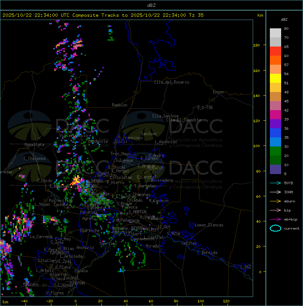Screen dimensions: 303x306
Task: Click the white 30HM arrow symbol
Action: coord(275,192)
